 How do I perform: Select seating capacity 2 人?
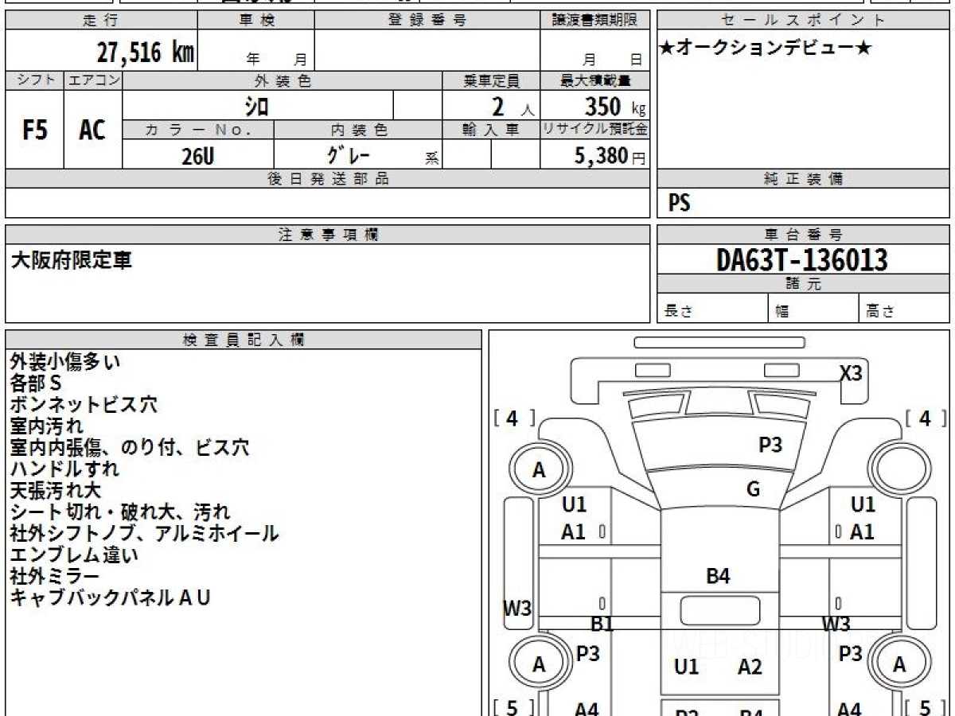click(512, 107)
